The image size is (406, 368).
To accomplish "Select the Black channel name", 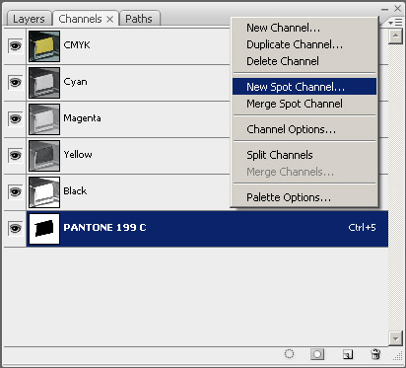I will click(75, 191).
